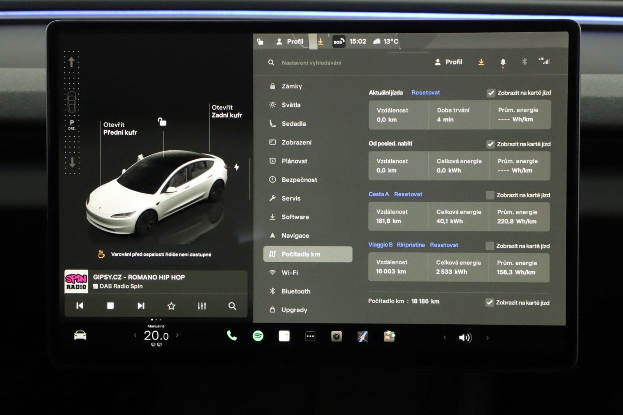
Task: Lower volume with left chevron
Action: pos(445,338)
